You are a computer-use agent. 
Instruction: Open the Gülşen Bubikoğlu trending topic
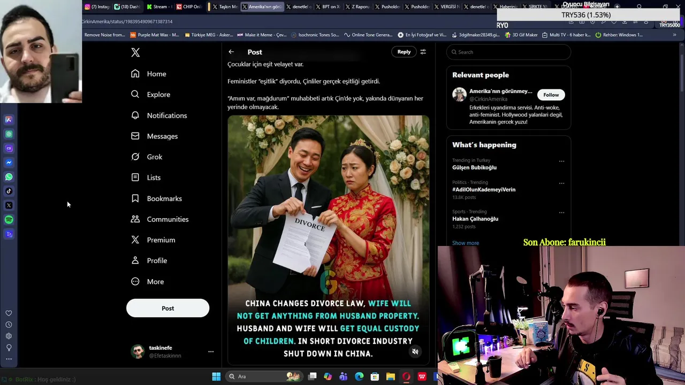coord(474,167)
